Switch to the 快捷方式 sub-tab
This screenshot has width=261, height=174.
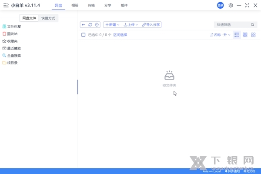click(48, 18)
